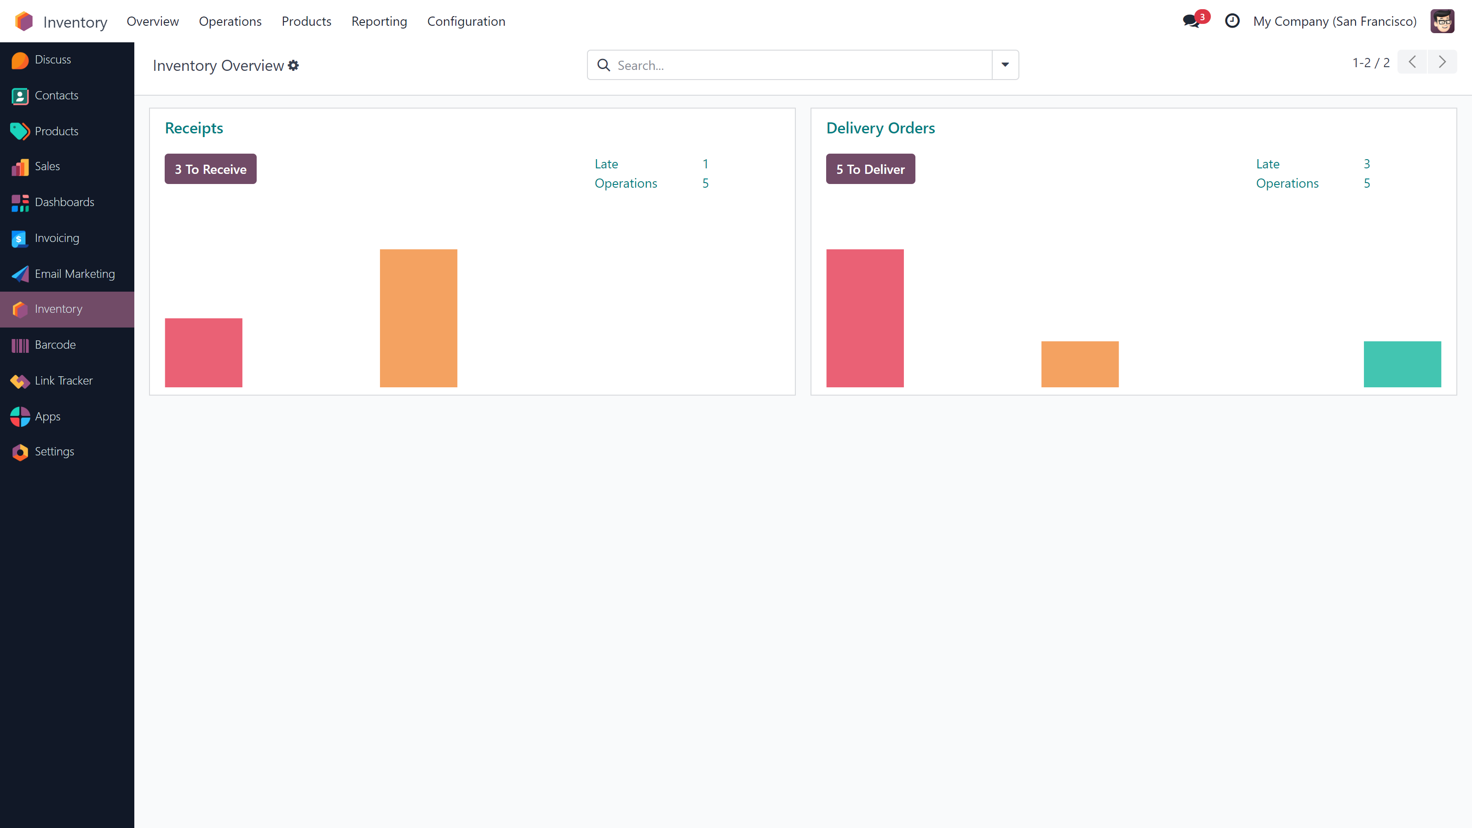
Task: Open the Reporting menu
Action: [379, 21]
